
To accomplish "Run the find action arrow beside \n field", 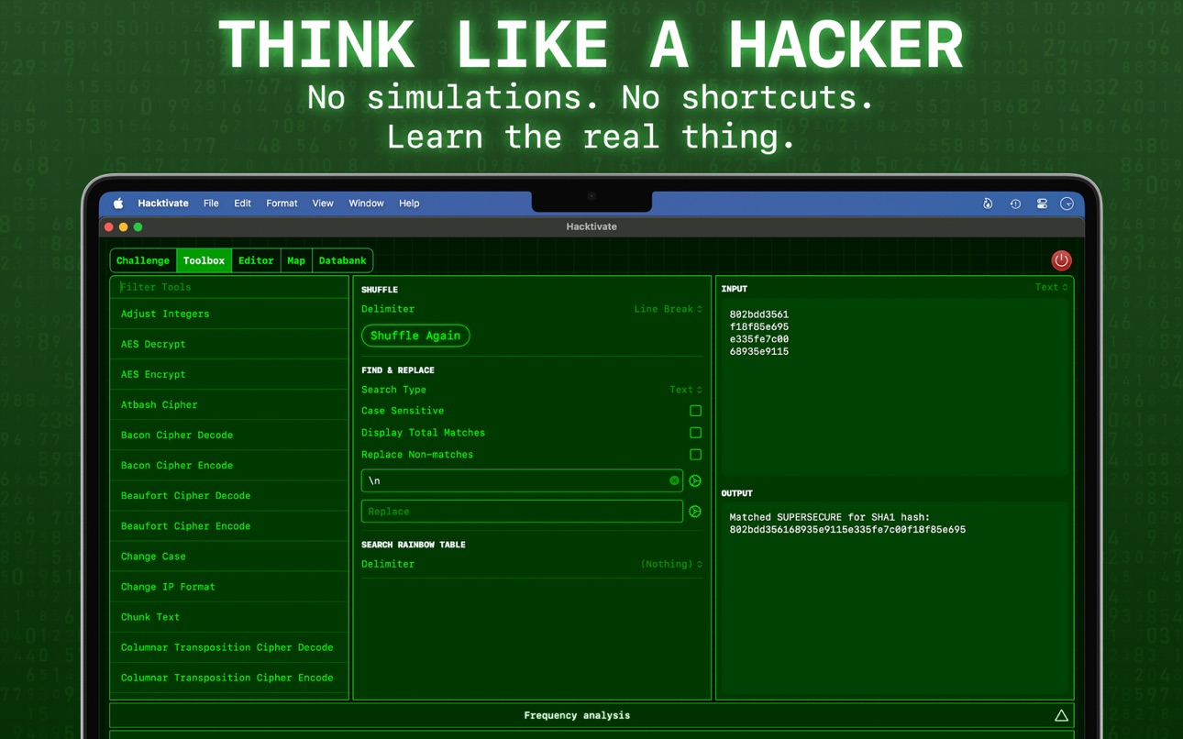I will [695, 480].
